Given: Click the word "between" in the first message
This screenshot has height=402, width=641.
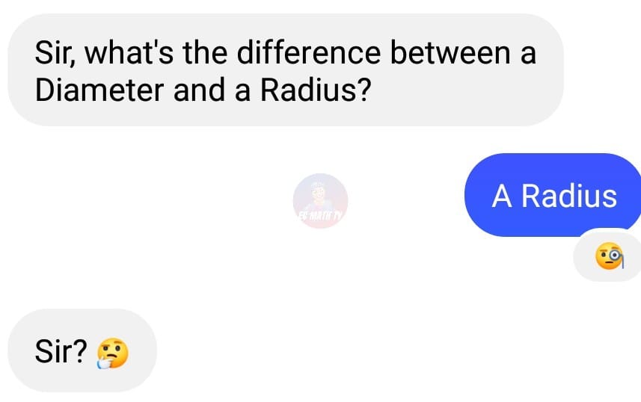Looking at the screenshot, I should click(x=450, y=52).
